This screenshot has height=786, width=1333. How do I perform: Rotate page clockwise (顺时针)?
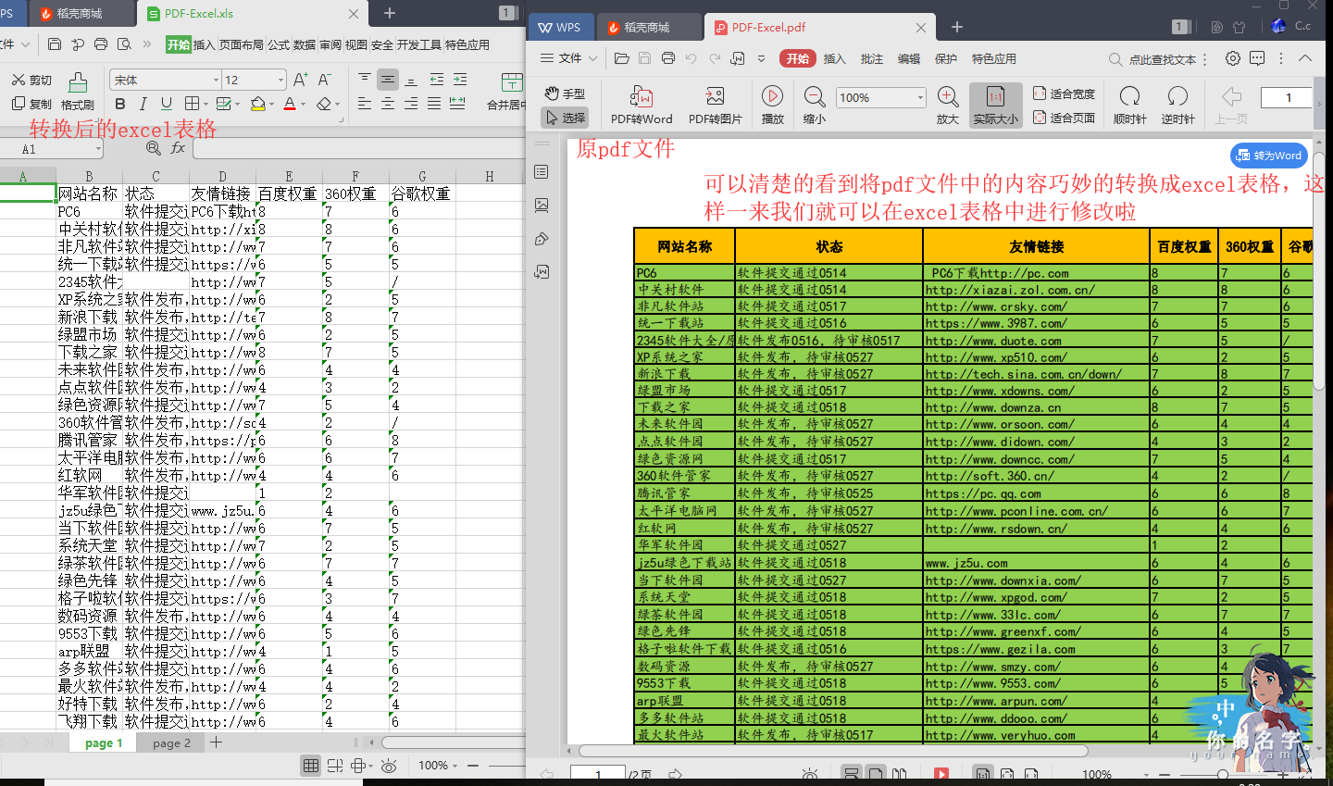click(1129, 106)
